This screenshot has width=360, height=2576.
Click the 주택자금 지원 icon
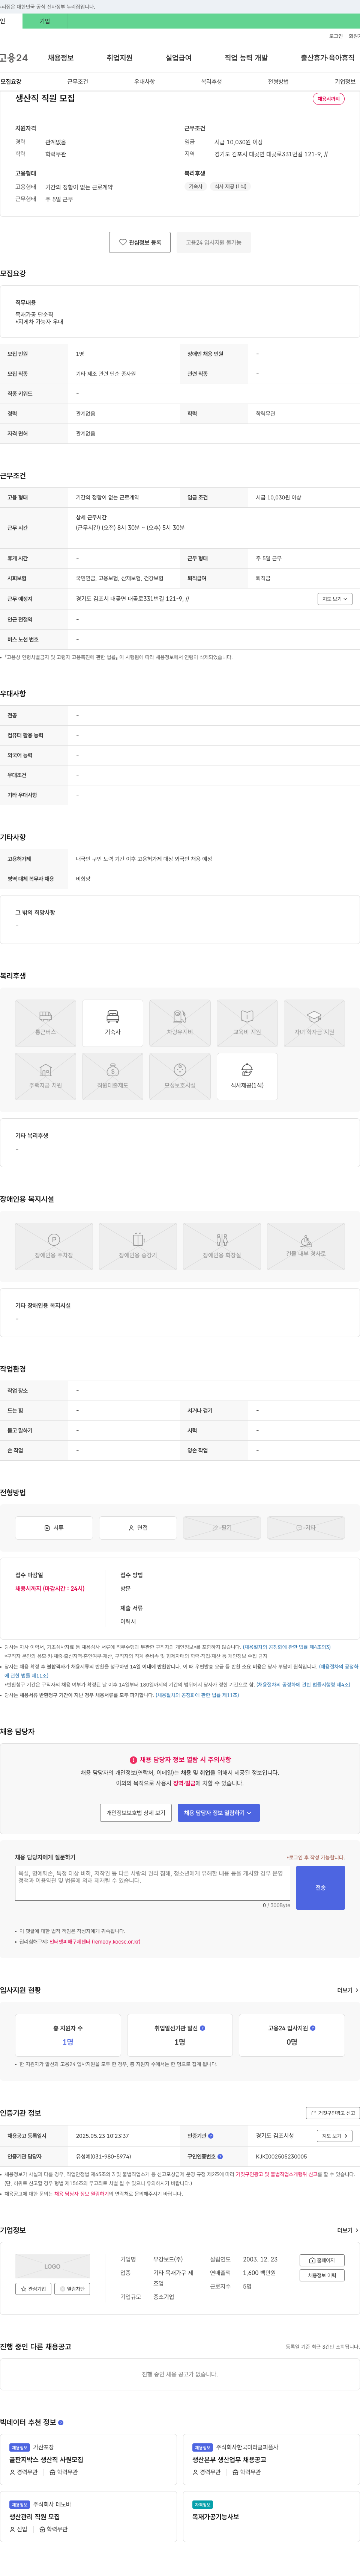[x=45, y=1076]
